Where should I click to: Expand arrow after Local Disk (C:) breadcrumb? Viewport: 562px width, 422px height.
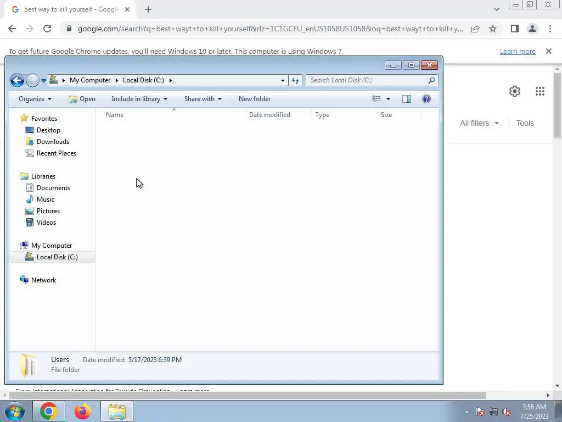[x=171, y=80]
